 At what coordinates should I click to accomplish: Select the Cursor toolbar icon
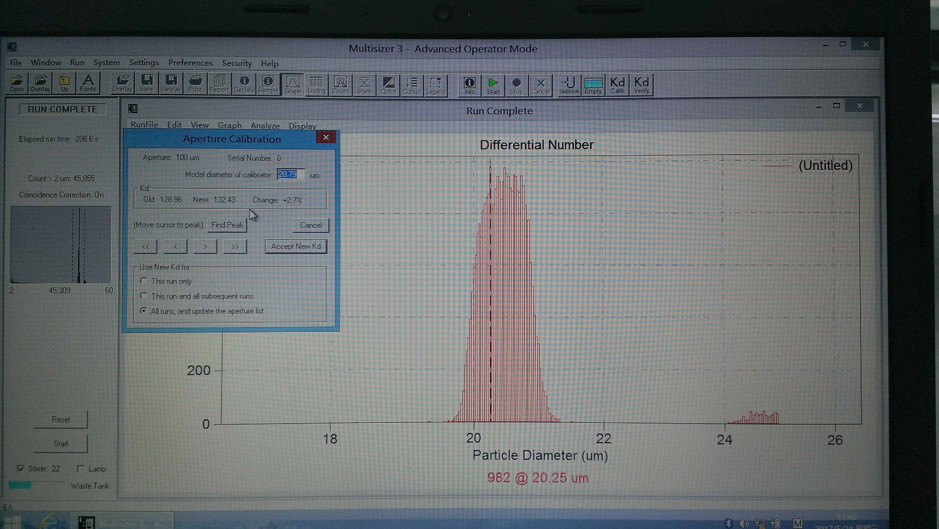[412, 85]
